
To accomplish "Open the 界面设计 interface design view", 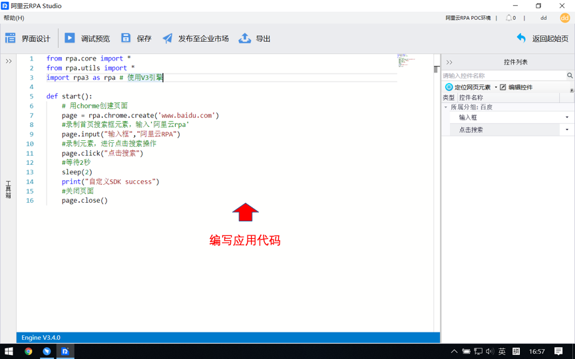I will coord(27,39).
